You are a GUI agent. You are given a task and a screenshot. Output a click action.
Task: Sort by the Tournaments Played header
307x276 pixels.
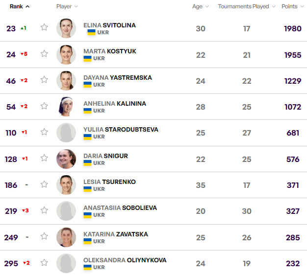click(246, 6)
